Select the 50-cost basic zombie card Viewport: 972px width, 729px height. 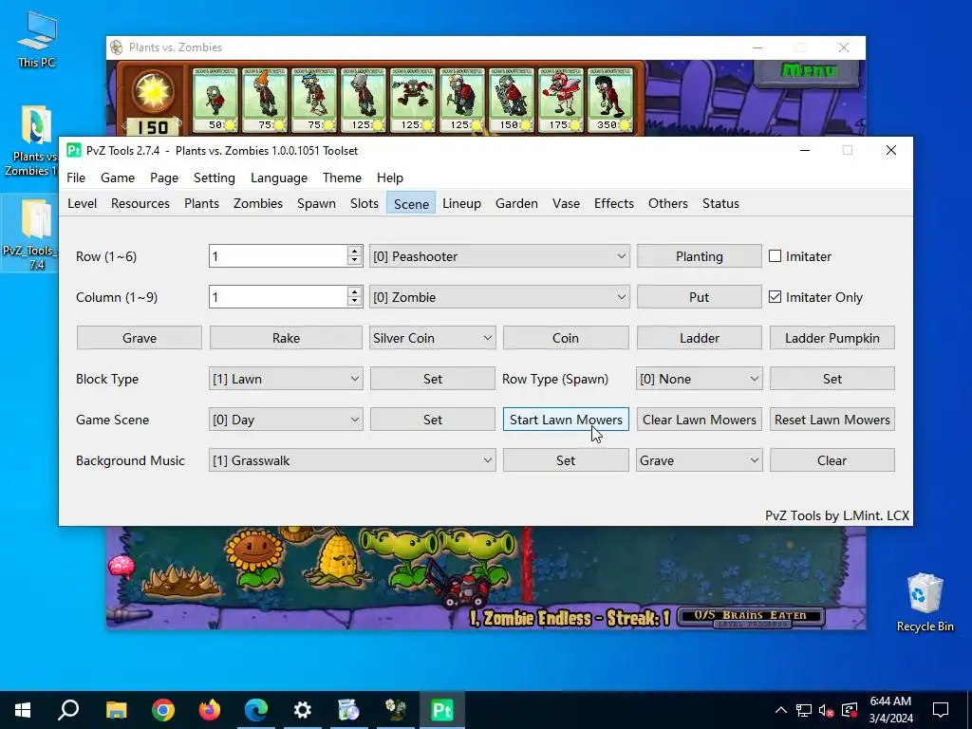click(x=215, y=100)
